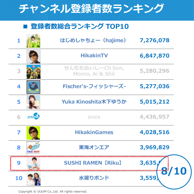The image size is (194, 194).
Task: Select the 東海オンエア channel name
Action: pyautogui.click(x=94, y=147)
